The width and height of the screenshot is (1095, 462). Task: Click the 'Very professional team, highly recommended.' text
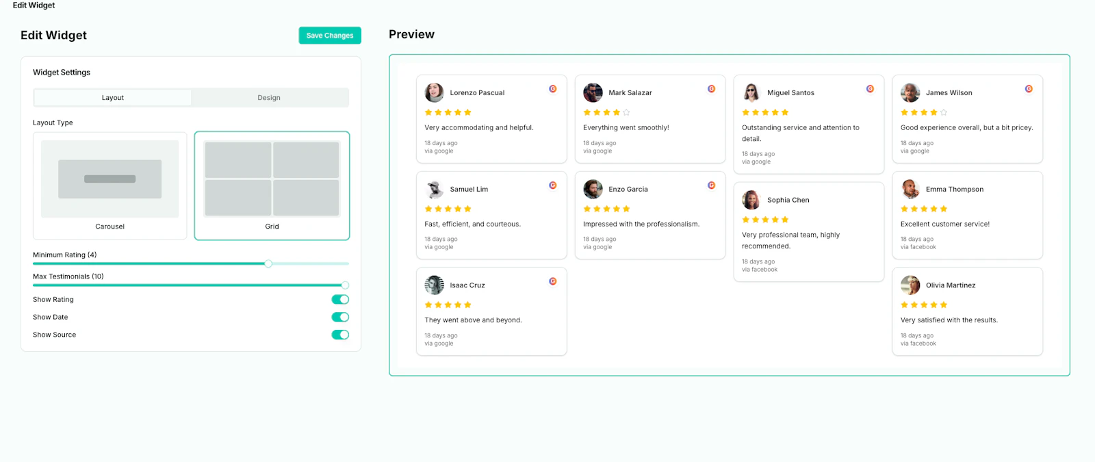pyautogui.click(x=791, y=240)
